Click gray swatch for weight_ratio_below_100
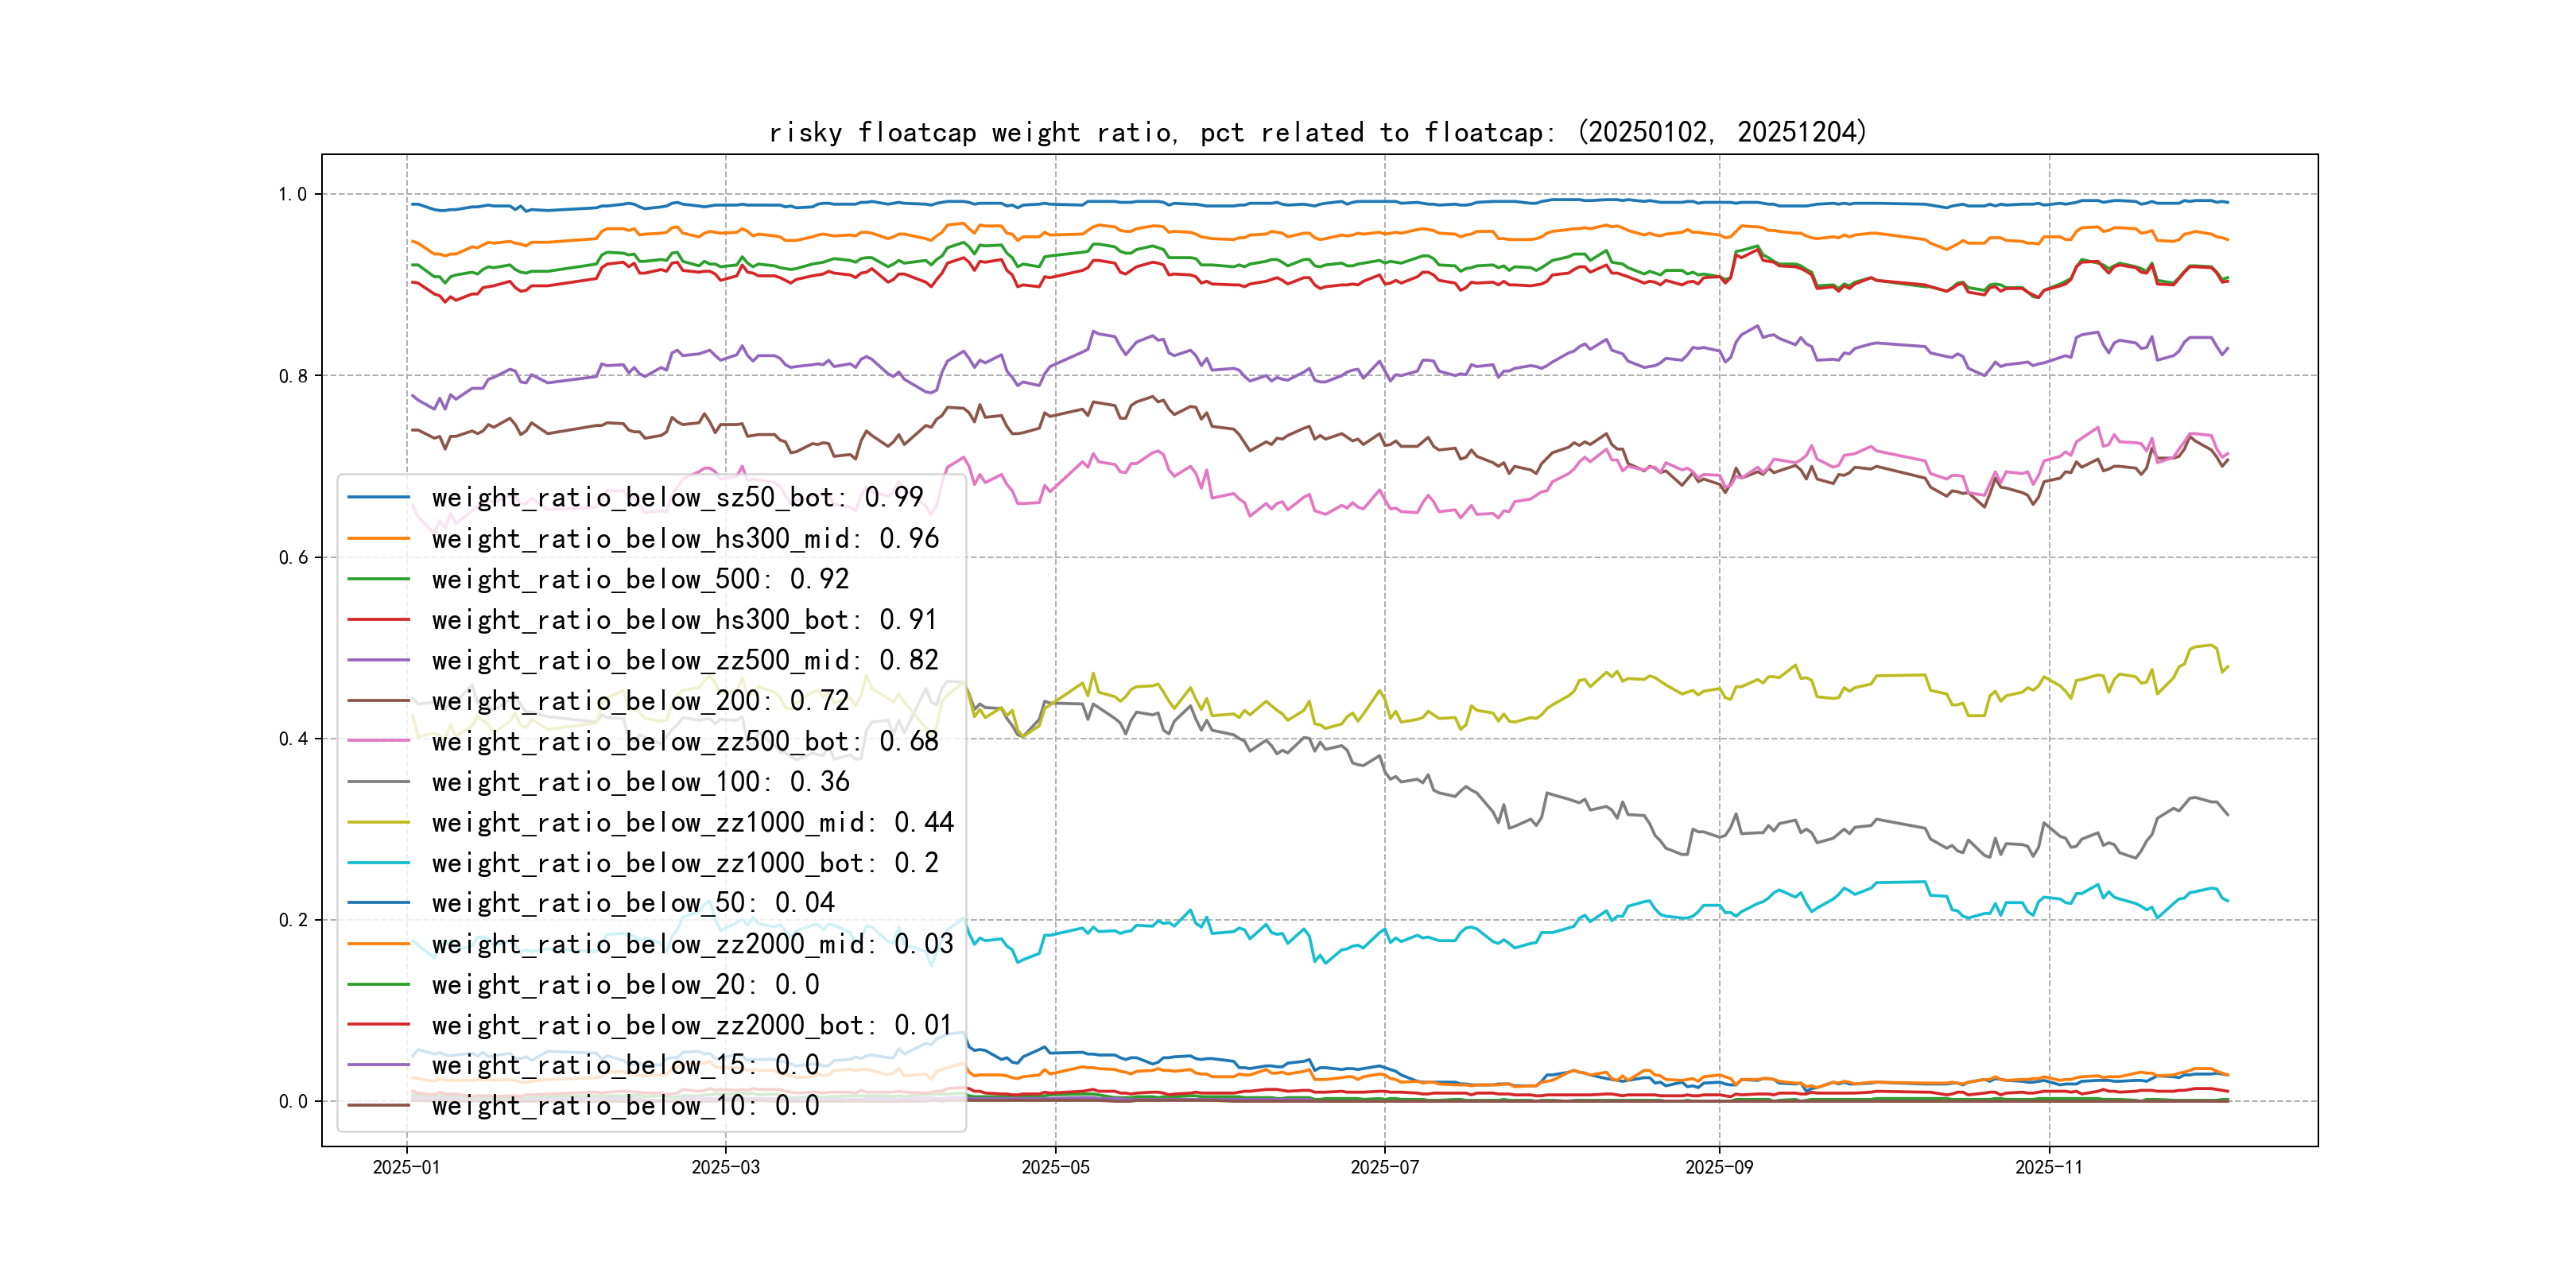The width and height of the screenshot is (2576, 1288). coord(378,782)
